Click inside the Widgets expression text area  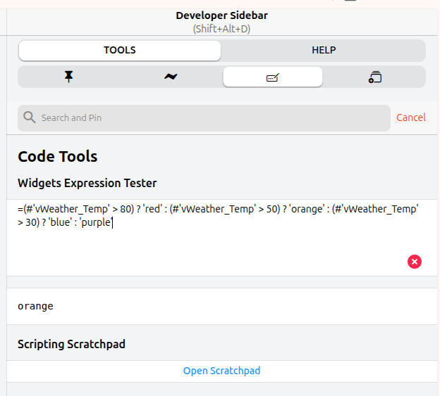pos(212,246)
